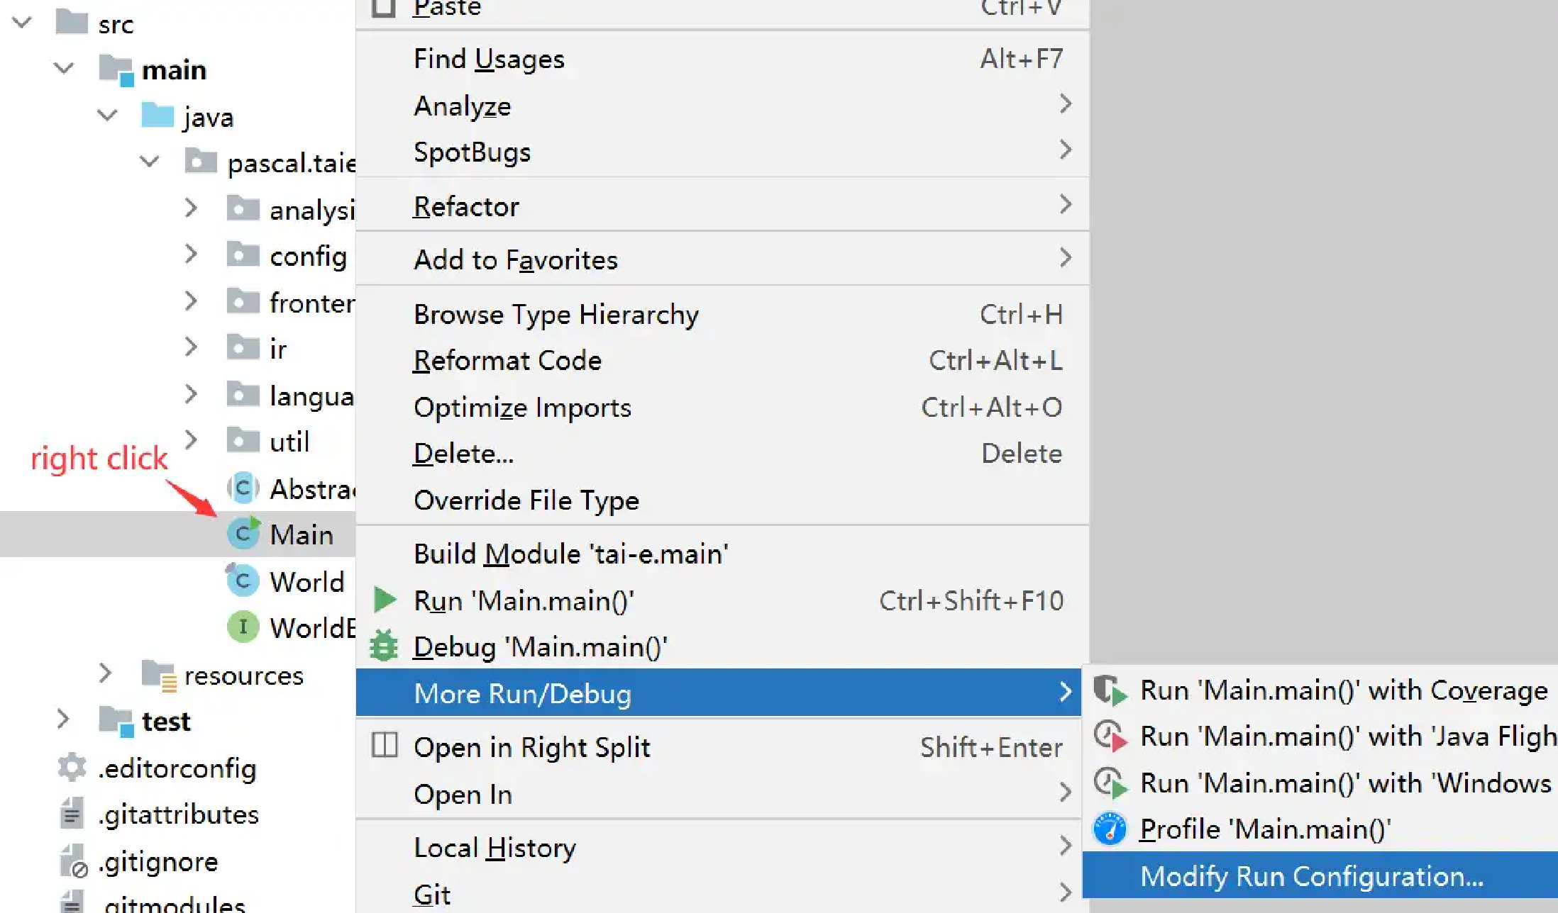Click 'Optimize Imports' in context menu
The height and width of the screenshot is (913, 1558).
(x=521, y=406)
